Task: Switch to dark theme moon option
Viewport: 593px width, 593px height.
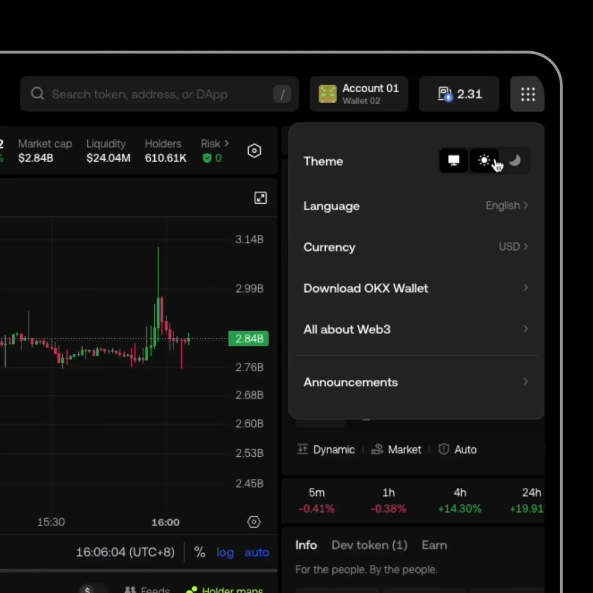Action: tap(515, 160)
